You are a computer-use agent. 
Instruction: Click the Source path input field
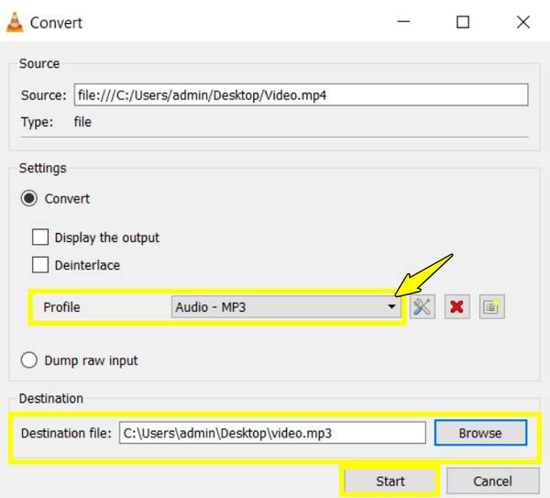pyautogui.click(x=301, y=94)
